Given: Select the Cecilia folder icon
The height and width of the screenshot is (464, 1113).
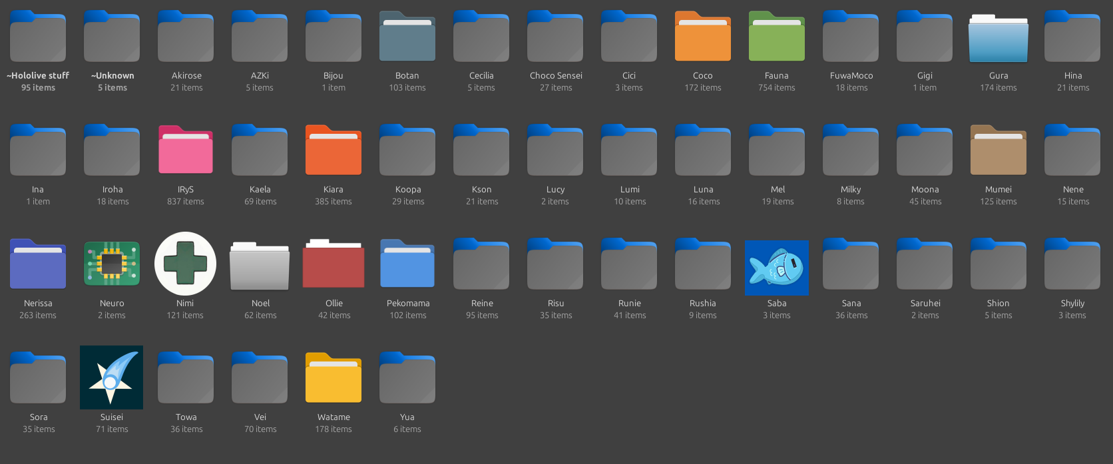Looking at the screenshot, I should pyautogui.click(x=481, y=36).
